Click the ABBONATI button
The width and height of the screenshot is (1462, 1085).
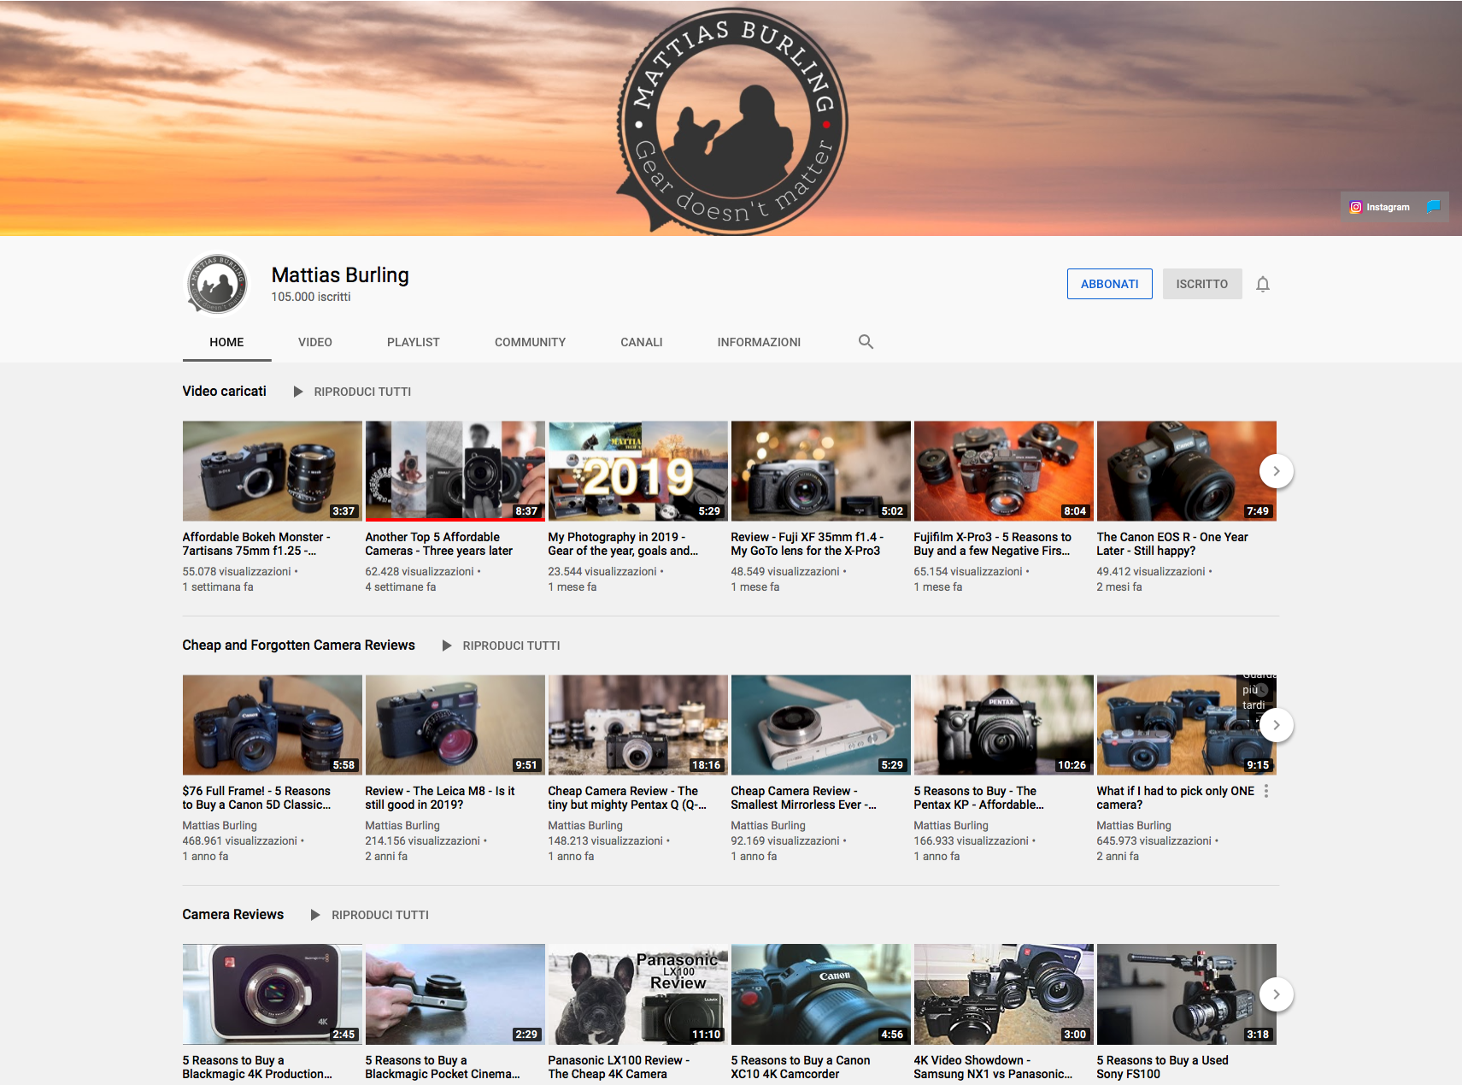[x=1109, y=284]
